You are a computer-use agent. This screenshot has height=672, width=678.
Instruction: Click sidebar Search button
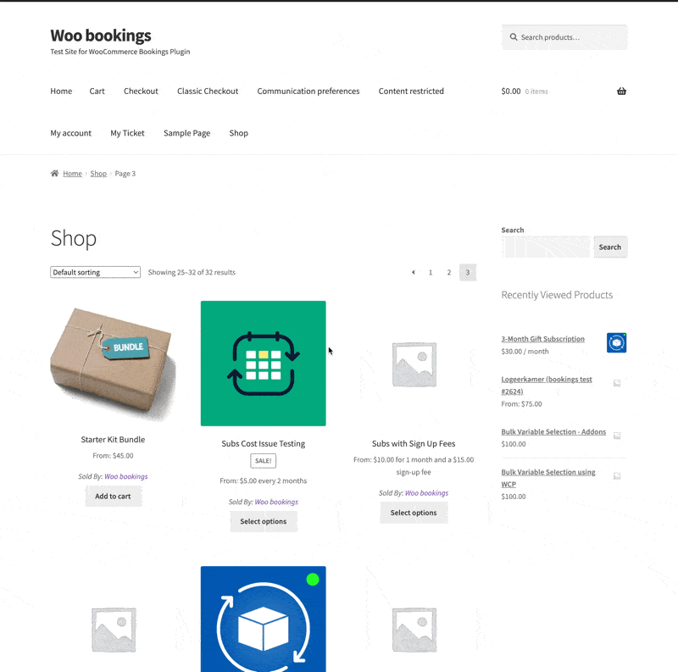pyautogui.click(x=610, y=247)
